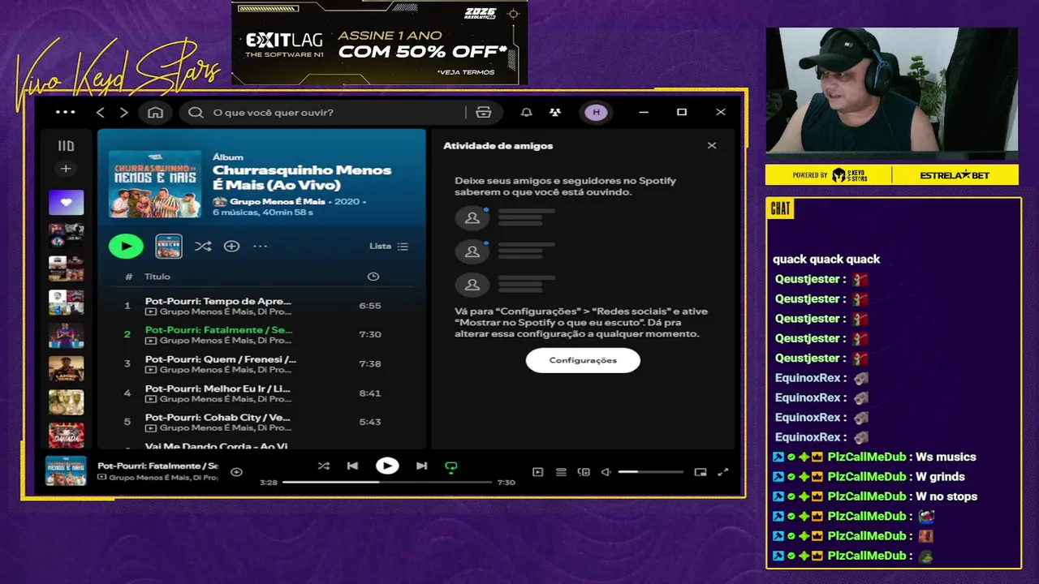
Task: Expand the Your Library sidebar
Action: (66, 146)
